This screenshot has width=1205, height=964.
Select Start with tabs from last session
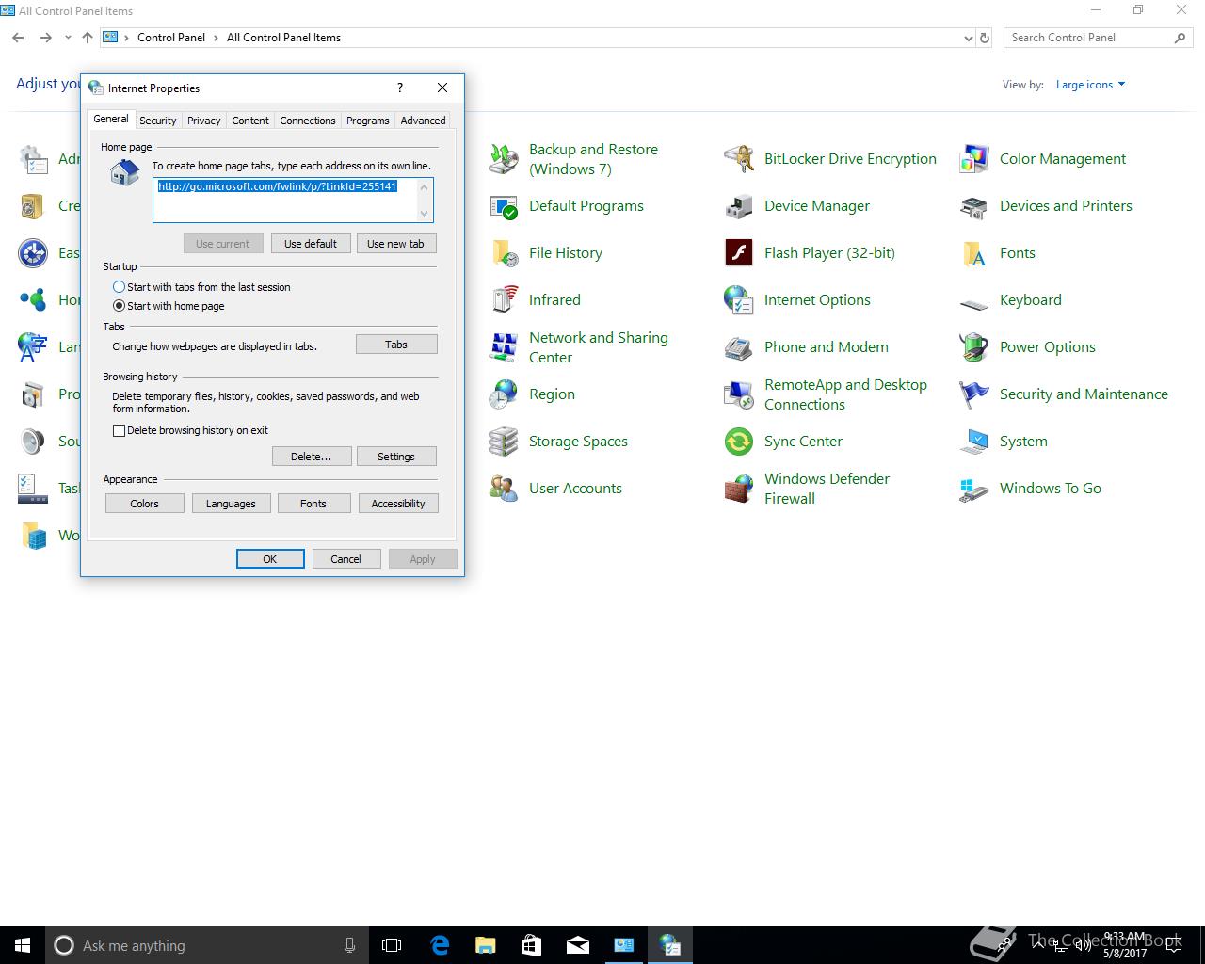click(119, 287)
